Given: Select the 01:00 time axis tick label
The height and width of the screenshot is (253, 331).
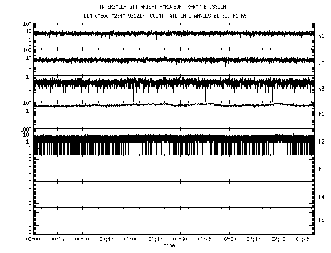Looking at the screenshot, I should pos(131,240).
